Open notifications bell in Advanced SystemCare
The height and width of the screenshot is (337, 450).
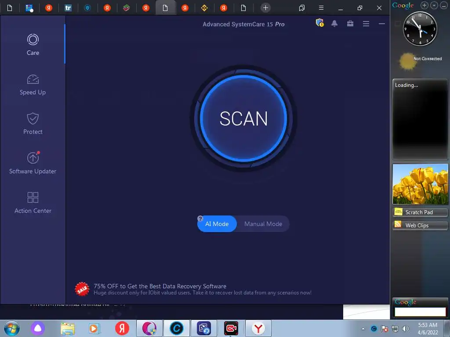(334, 24)
